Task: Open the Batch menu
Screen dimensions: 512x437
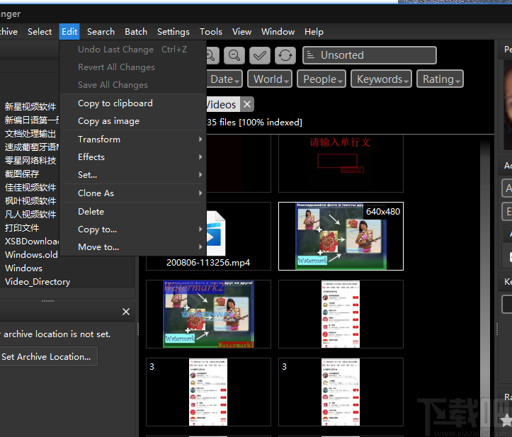Action: click(x=136, y=32)
